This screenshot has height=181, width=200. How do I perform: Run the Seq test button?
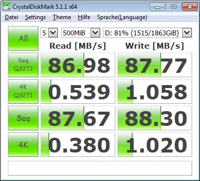pyautogui.click(x=23, y=118)
